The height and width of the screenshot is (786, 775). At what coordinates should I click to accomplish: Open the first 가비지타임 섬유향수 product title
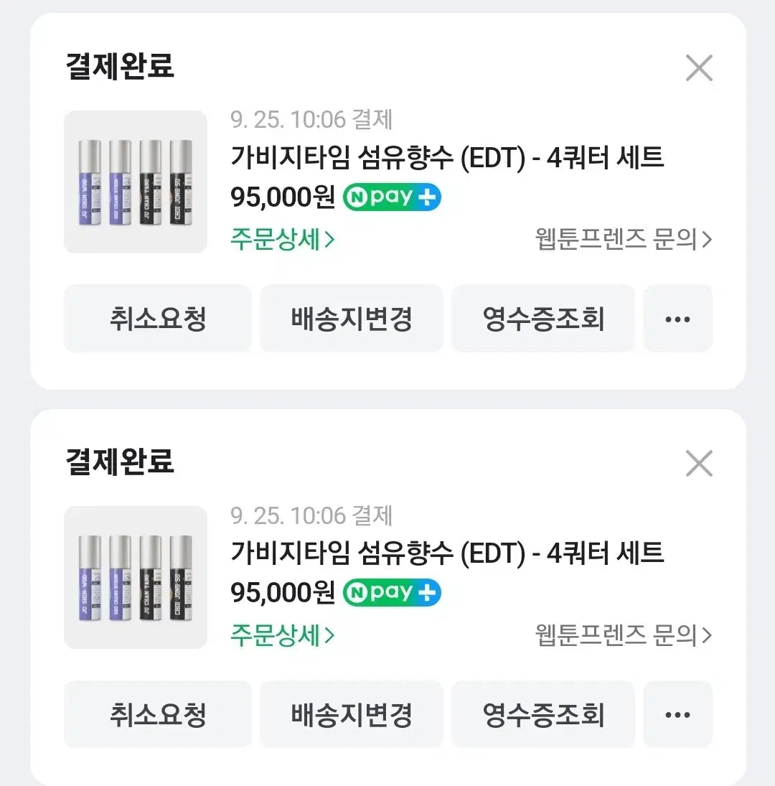tap(447, 157)
